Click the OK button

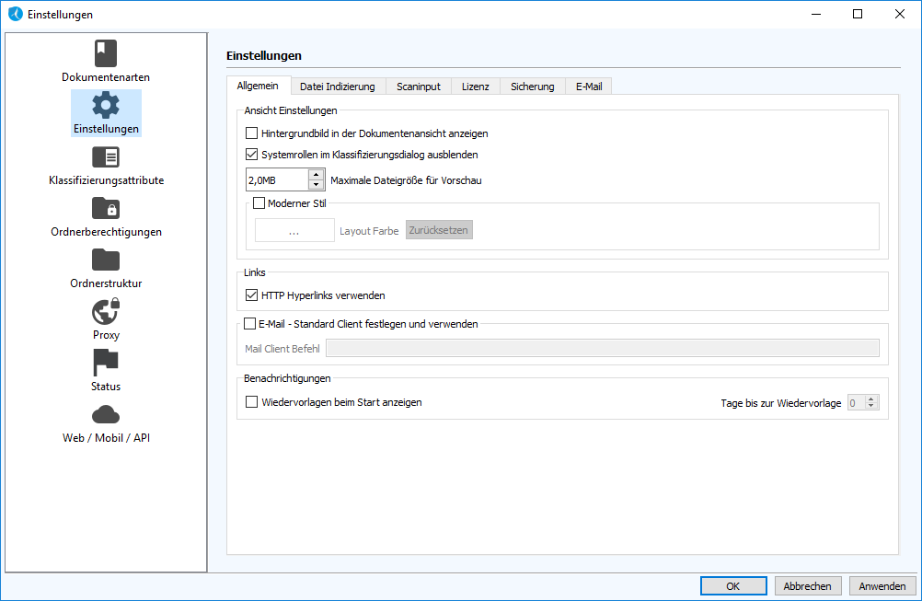732,585
